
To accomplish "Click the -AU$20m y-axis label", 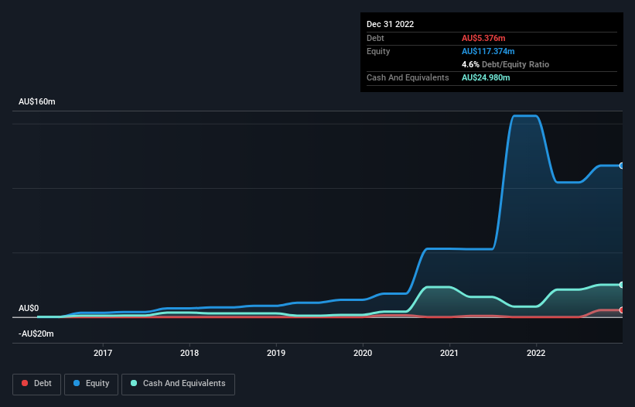I will (36, 333).
